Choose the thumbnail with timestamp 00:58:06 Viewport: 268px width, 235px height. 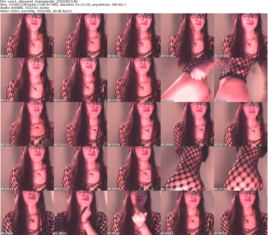(27, 213)
